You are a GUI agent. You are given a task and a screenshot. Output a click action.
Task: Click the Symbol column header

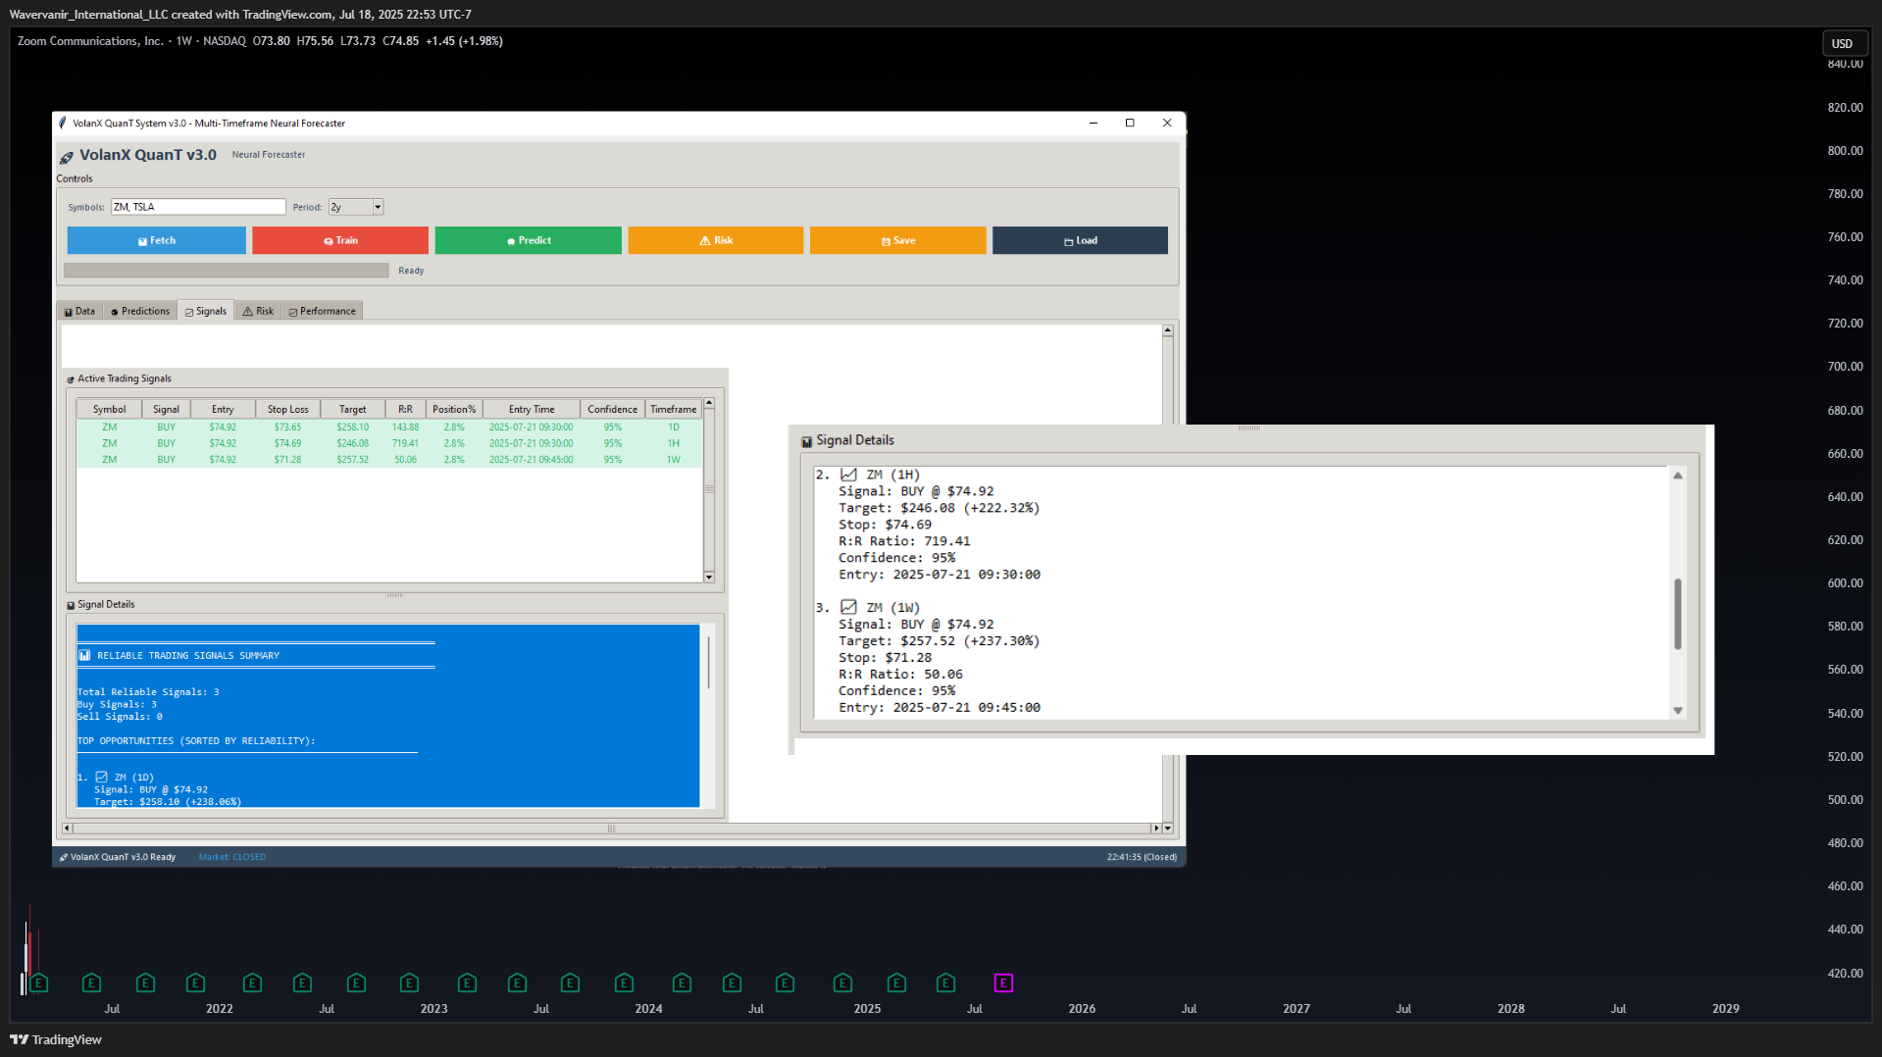click(x=109, y=410)
